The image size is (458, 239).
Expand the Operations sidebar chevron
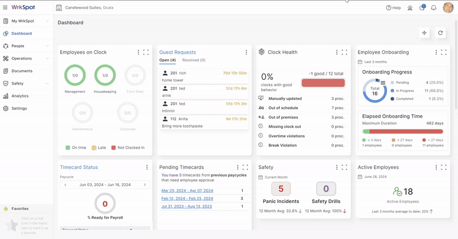(48, 59)
